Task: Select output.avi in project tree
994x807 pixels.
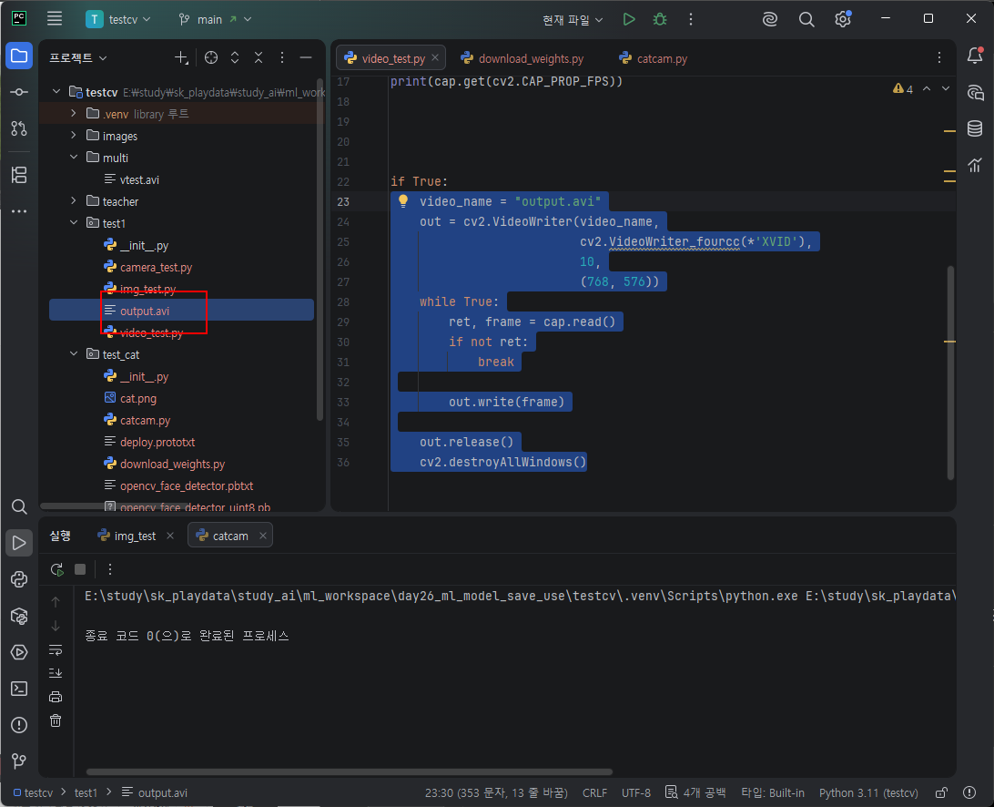Action: pyautogui.click(x=181, y=311)
